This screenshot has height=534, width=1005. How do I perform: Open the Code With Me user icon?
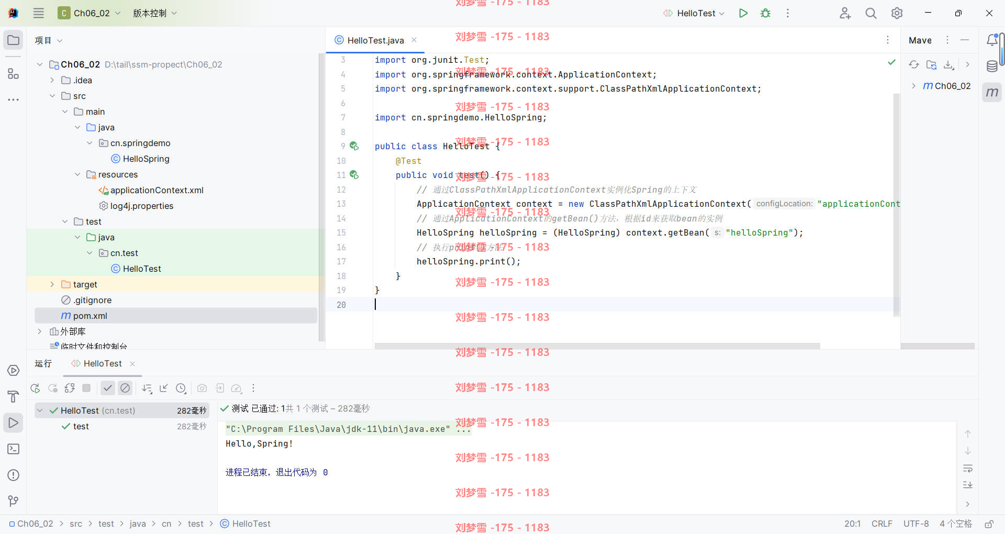(x=845, y=13)
